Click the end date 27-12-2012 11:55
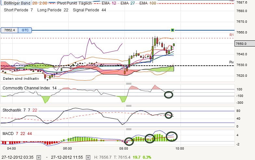This screenshot has height=160, width=255. coord(67,157)
